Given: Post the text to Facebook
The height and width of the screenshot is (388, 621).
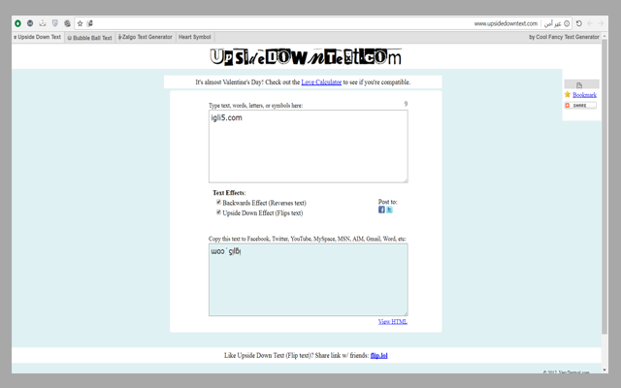Looking at the screenshot, I should click(381, 210).
